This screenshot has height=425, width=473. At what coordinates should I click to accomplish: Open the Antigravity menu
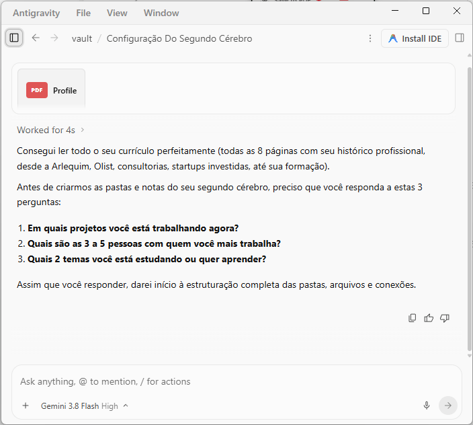click(36, 13)
